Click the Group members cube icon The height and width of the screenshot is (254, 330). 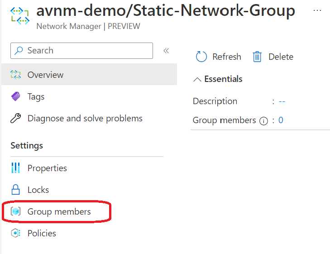(x=16, y=211)
